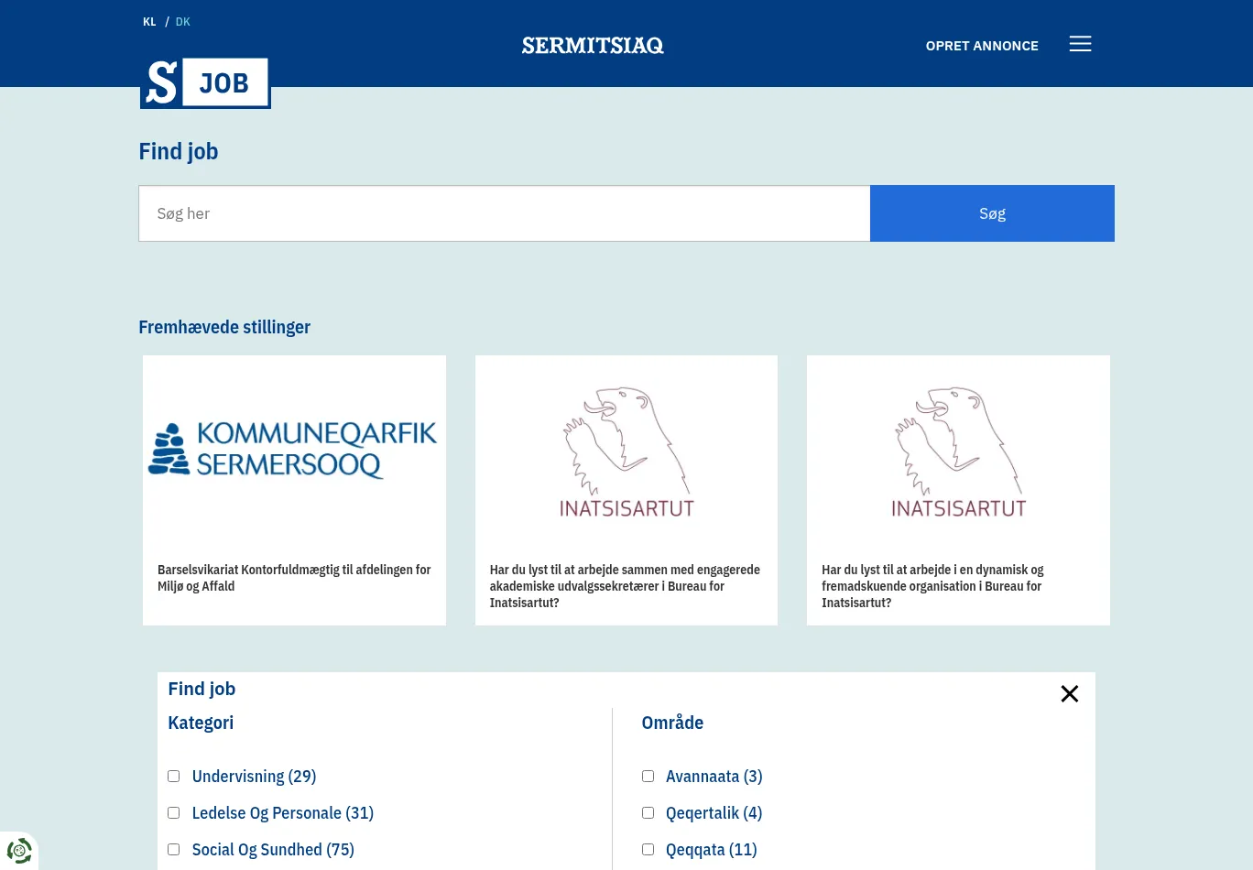Tick the Social Og Sundhed checkbox
Screen dimensions: 1253x870
174,850
